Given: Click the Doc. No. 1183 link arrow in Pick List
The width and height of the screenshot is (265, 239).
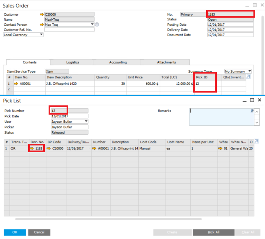Looking at the screenshot, I should 32,148.
